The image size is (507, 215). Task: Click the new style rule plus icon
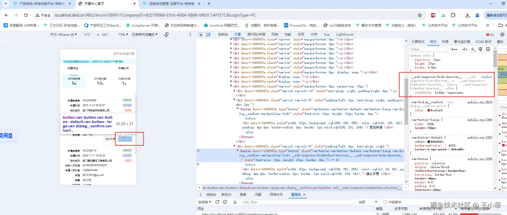coord(473,49)
